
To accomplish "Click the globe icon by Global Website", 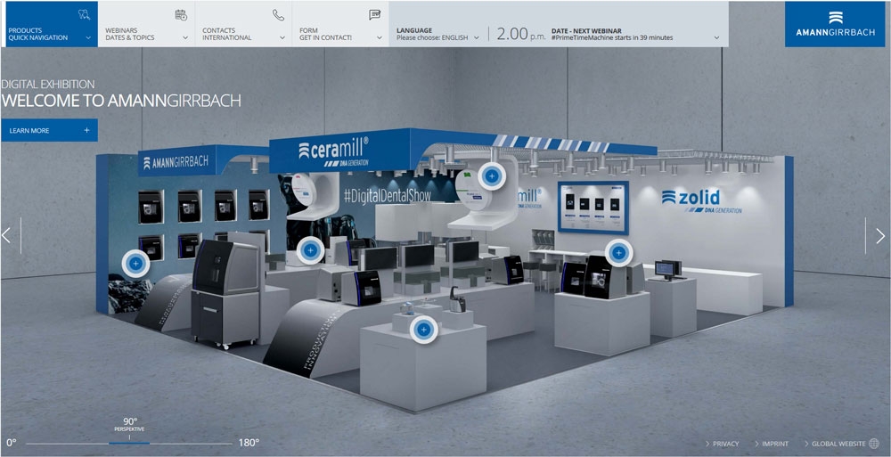I will (874, 444).
